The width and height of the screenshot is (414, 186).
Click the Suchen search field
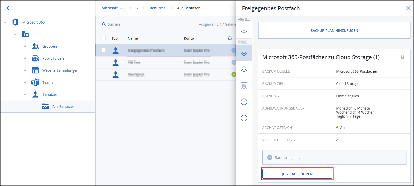click(x=114, y=24)
